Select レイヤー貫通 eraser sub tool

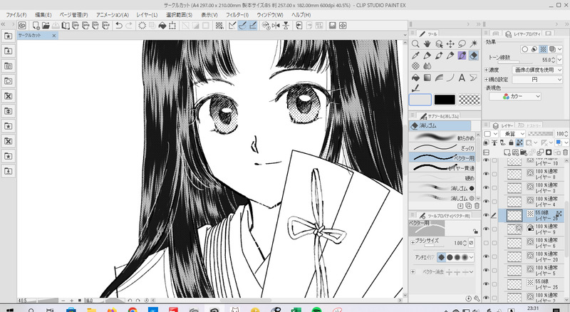point(442,167)
